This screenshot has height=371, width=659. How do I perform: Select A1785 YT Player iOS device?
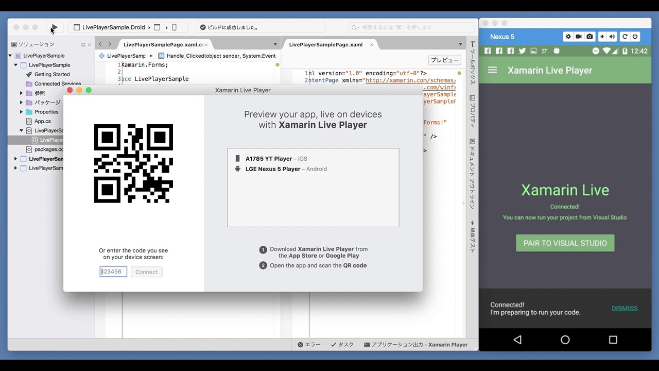pos(313,159)
